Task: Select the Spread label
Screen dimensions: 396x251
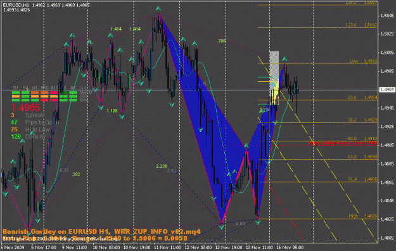Action: 35,115
